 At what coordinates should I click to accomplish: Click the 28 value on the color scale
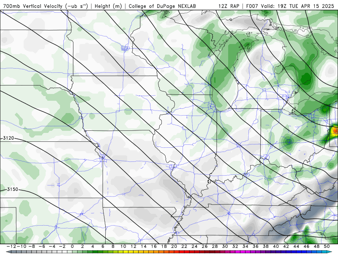(x=215, y=246)
